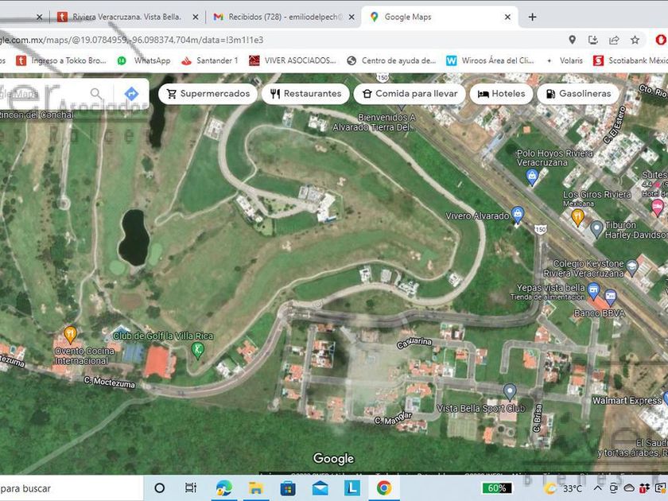The image size is (668, 501).
Task: Click the Gasolineras filter chip
Action: [578, 94]
